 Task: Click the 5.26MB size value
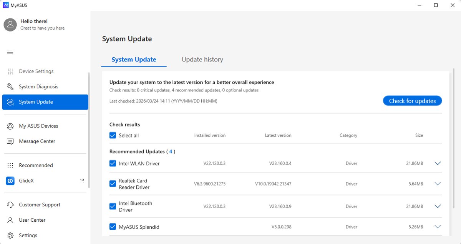click(416, 227)
